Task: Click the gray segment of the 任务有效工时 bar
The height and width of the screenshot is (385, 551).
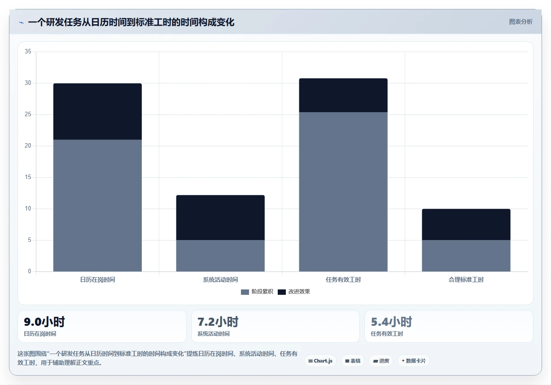Action: 343,192
